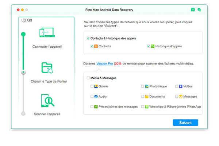This screenshot has width=219, height=146.
Task: Click the Choisir le Type de Fichier label
Action: click(x=49, y=81)
